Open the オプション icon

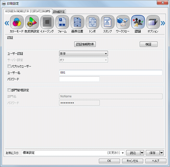tap(153, 22)
